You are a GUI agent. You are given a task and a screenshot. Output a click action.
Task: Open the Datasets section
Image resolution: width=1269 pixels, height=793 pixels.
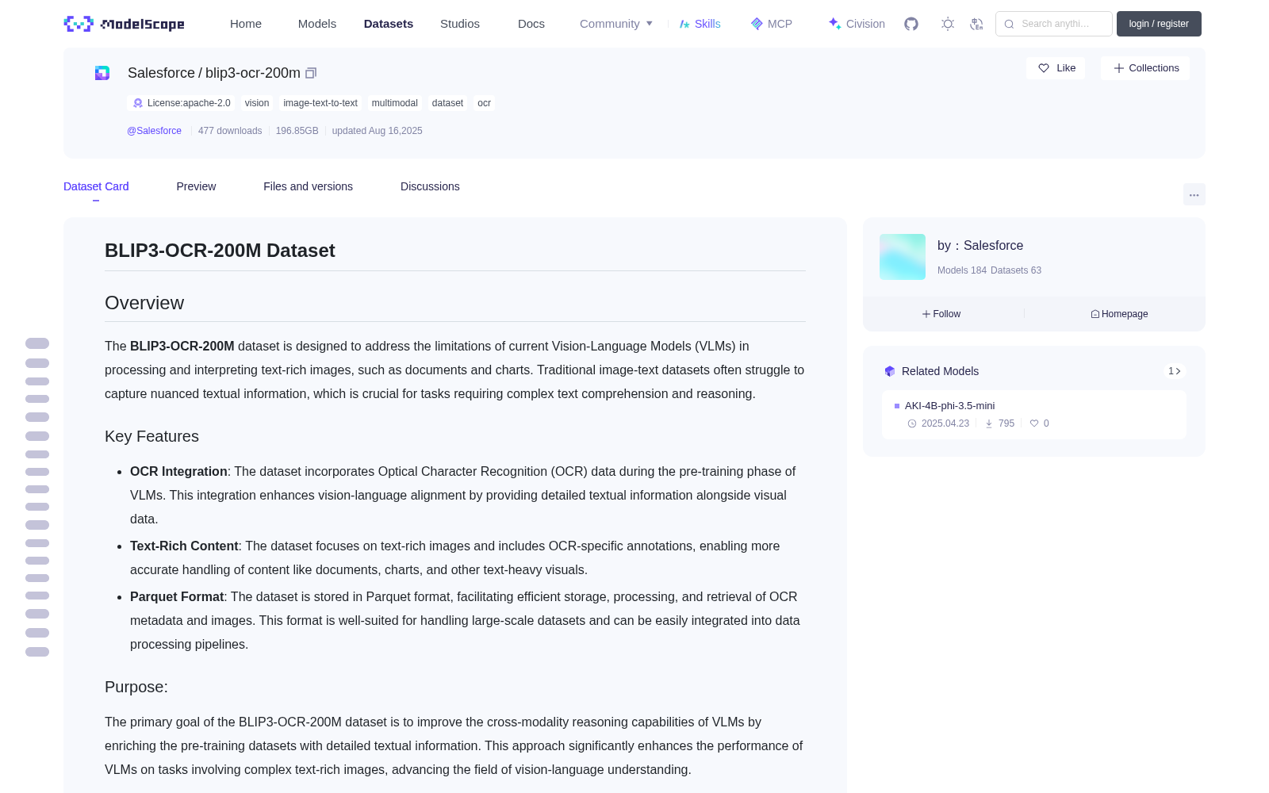point(389,24)
